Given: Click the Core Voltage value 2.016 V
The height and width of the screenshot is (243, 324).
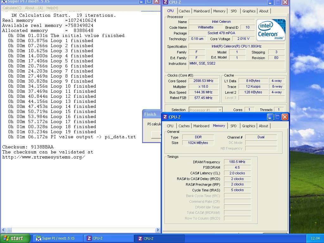Looking at the screenshot, I should tap(243, 39).
